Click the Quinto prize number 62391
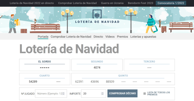Image resolution: width=194 pixels, height=101 pixels. click(x=79, y=82)
